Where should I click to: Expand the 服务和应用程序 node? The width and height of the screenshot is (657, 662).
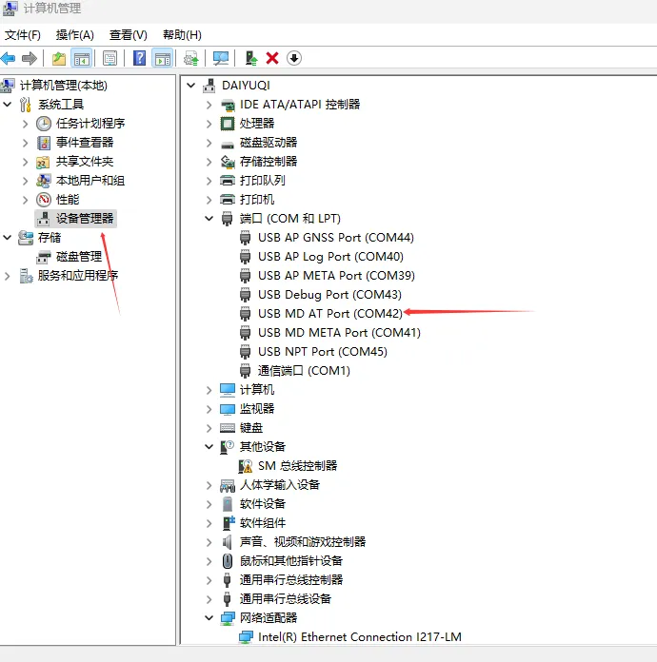[x=8, y=276]
